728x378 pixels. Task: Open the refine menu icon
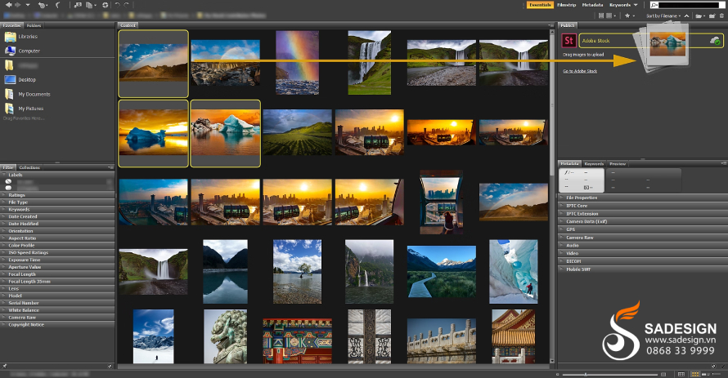(x=91, y=5)
